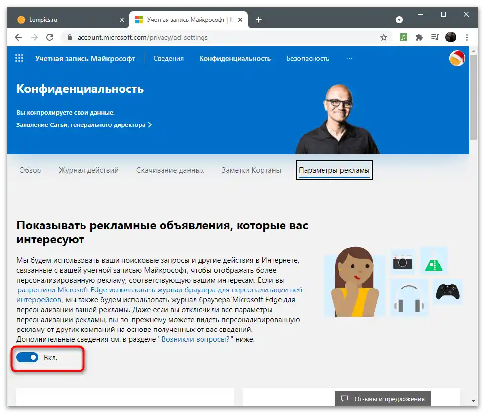The height and width of the screenshot is (413, 485).
Task: Close the browser window
Action: pyautogui.click(x=466, y=14)
